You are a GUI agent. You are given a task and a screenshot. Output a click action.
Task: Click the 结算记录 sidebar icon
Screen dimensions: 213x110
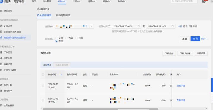1,64
